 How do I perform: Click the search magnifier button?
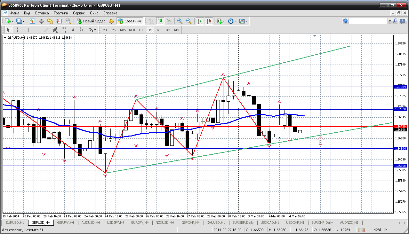click(395, 21)
